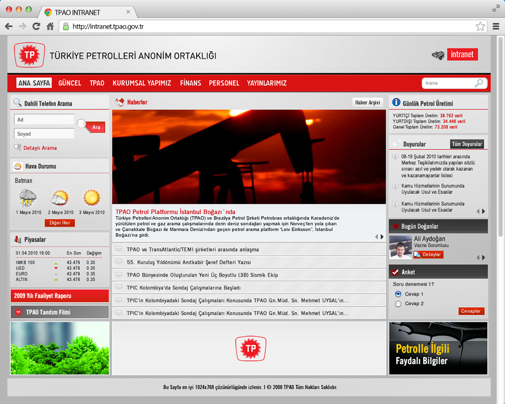Screen dimensions: 505x404
Task: Click the Soyad input field
Action: [x=44, y=134]
